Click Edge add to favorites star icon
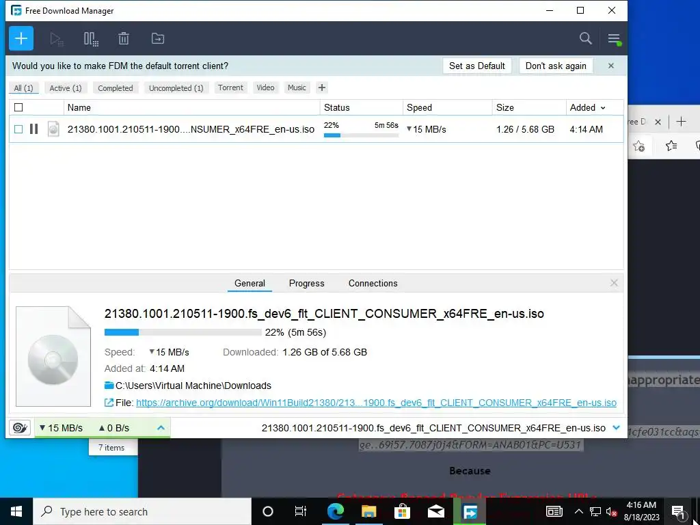This screenshot has width=700, height=525. click(639, 146)
